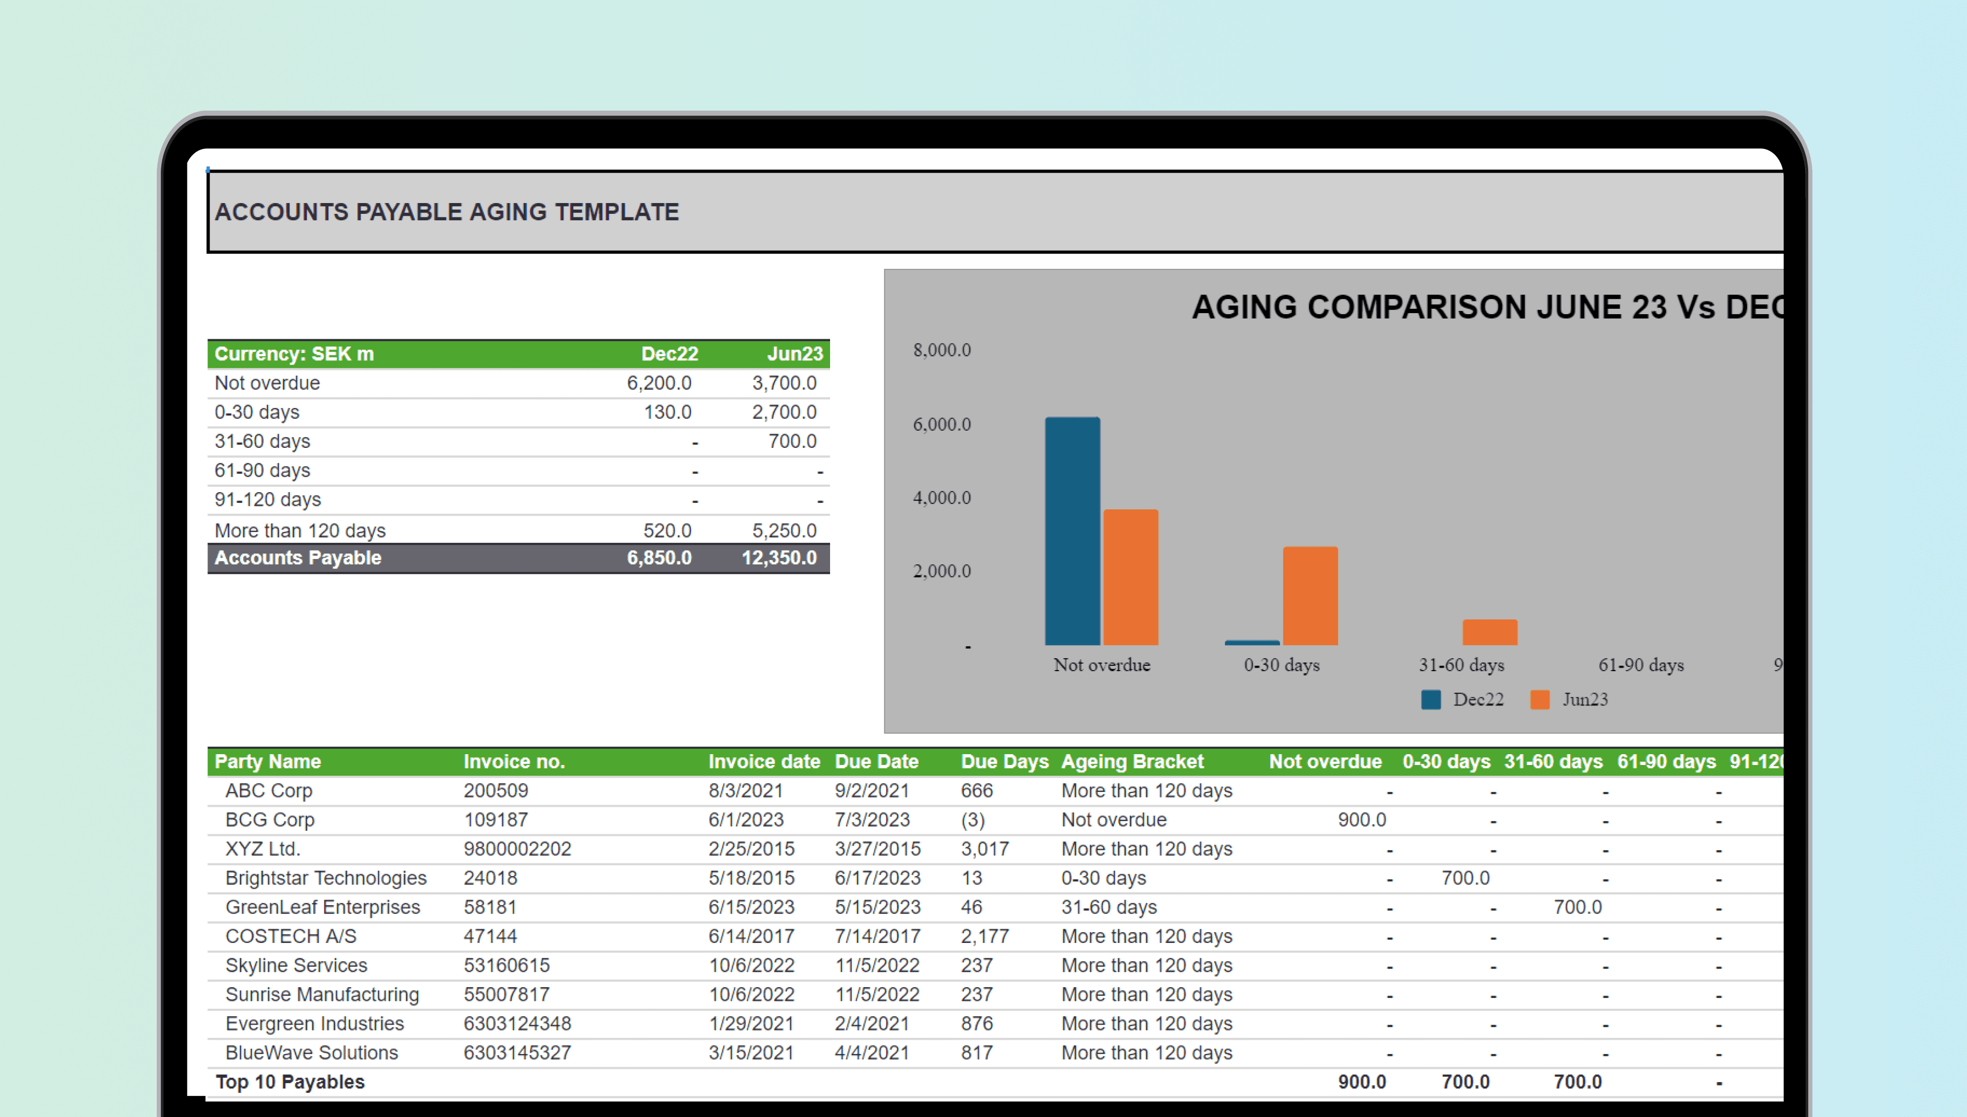This screenshot has width=1967, height=1117.
Task: Click the 3,700.0 Jun23 value
Action: 784,383
